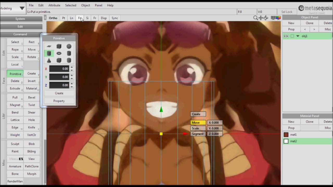Select the rounded cube primitive shape

coord(59,60)
